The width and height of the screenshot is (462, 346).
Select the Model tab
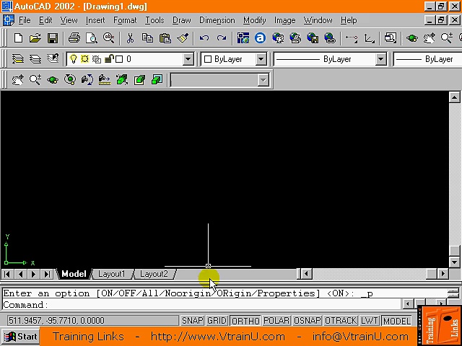[x=74, y=274]
